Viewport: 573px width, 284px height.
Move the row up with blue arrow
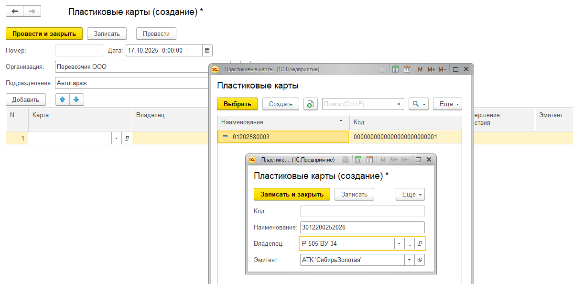63,99
